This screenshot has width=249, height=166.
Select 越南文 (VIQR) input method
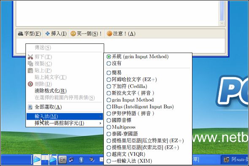tap(148, 154)
